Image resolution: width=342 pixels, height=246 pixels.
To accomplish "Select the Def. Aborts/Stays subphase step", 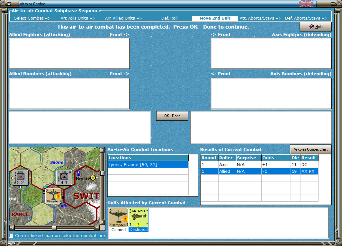I will [x=306, y=18].
